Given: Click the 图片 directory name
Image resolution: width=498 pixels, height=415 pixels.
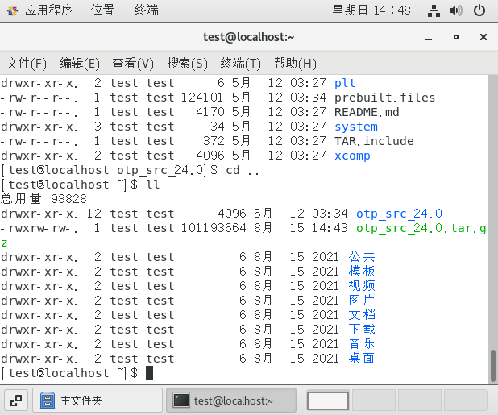Looking at the screenshot, I should click(x=362, y=300).
